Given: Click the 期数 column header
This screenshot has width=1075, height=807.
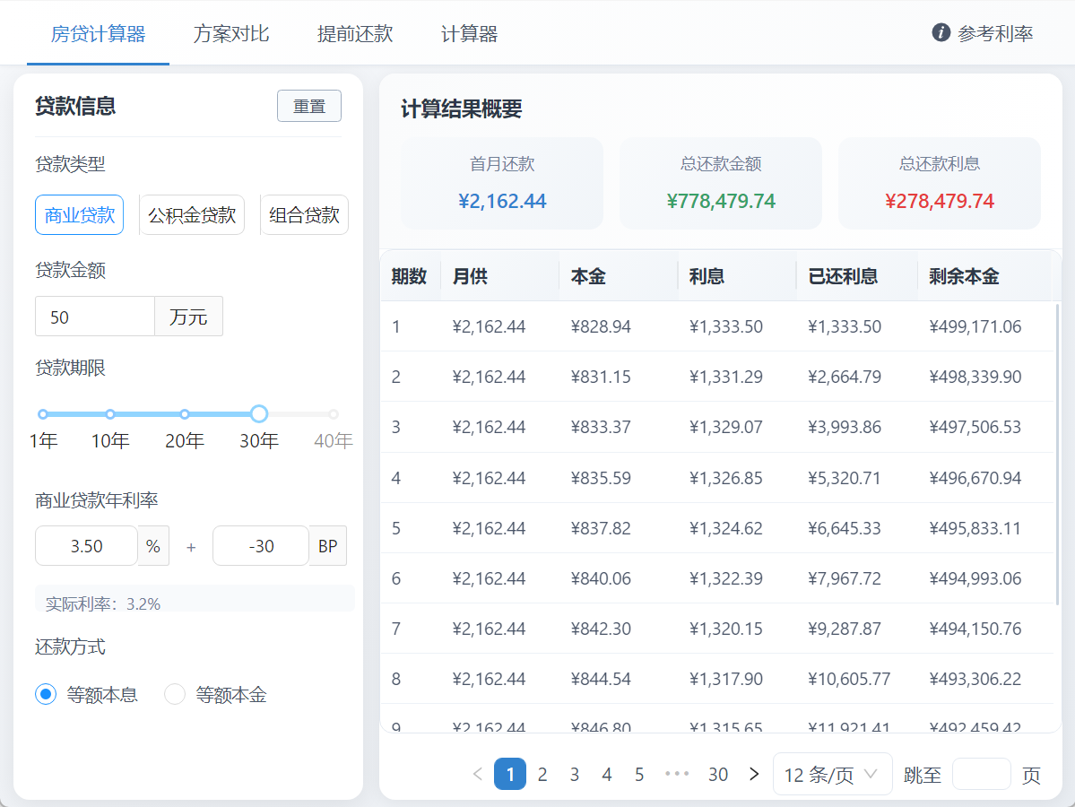Looking at the screenshot, I should point(410,276).
